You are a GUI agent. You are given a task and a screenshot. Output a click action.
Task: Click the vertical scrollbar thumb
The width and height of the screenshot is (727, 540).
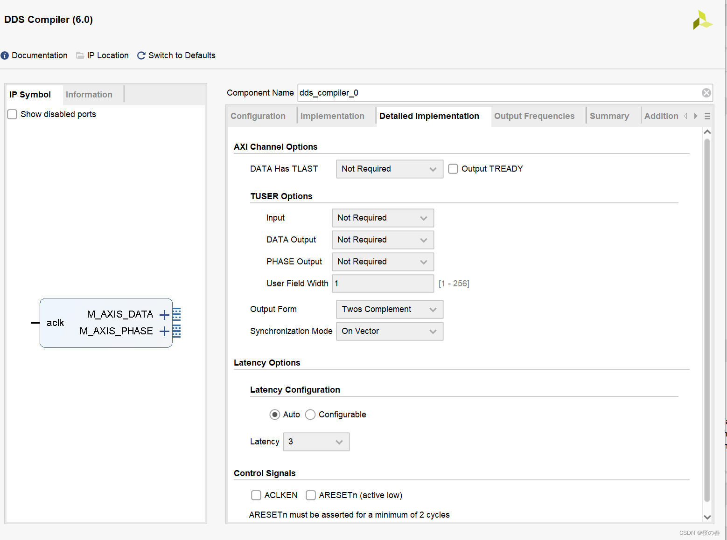[x=707, y=320]
